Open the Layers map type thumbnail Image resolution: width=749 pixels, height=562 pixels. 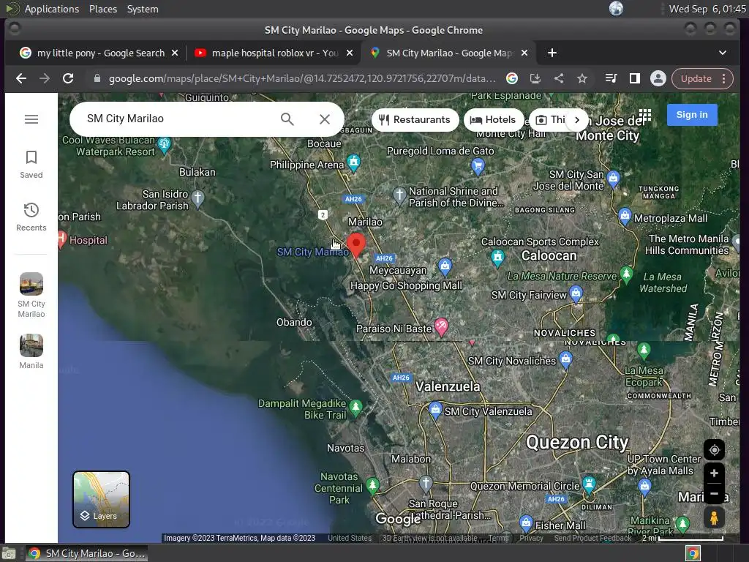coord(101,499)
